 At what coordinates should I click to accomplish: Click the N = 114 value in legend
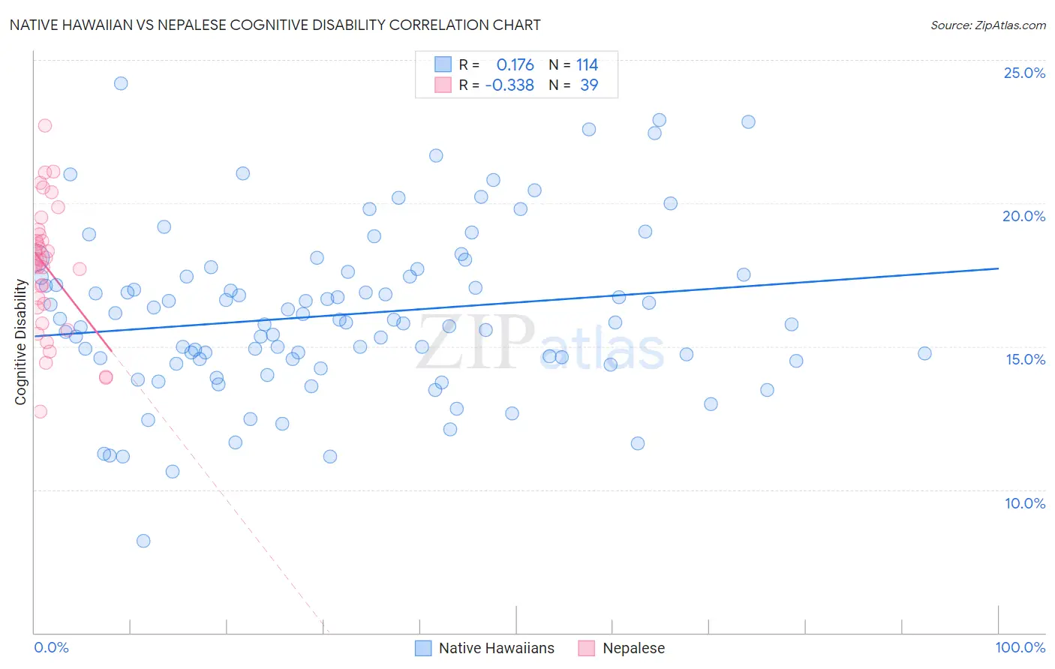[573, 64]
